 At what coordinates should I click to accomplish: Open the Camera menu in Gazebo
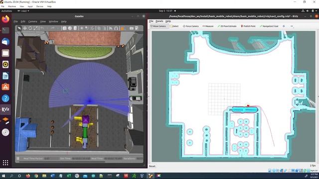32,21
